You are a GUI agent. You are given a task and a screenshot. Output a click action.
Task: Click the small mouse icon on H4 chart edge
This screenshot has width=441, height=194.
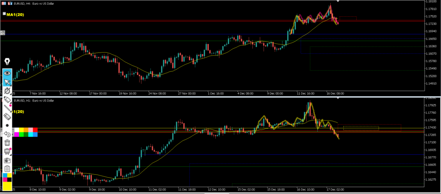pyautogui.click(x=3, y=33)
